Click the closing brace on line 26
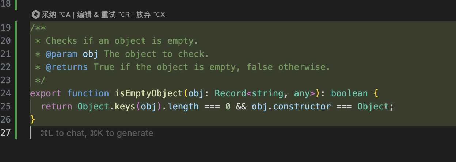Viewport: 456px width, 162px height. coord(33,120)
